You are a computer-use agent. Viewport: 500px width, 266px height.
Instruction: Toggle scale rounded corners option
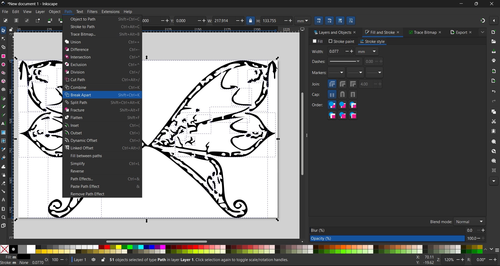click(x=329, y=21)
